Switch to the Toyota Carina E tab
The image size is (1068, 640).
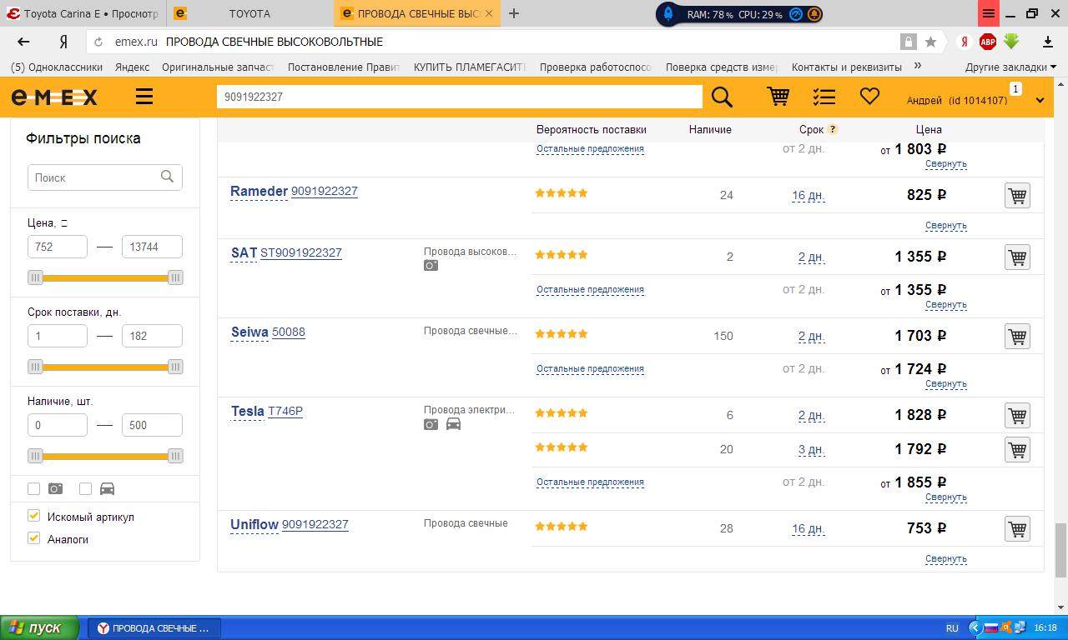pos(82,13)
